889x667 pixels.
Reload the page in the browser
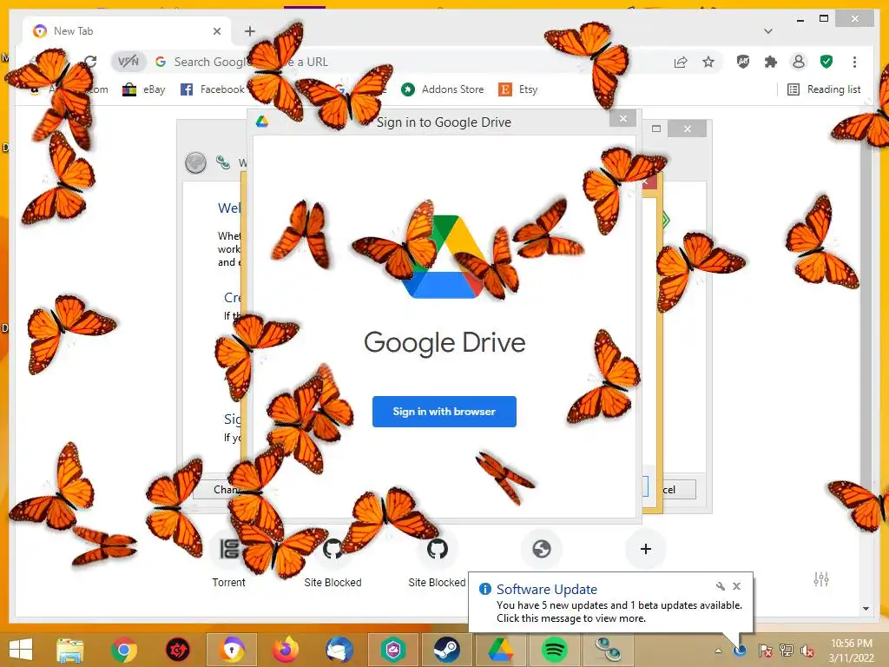pyautogui.click(x=90, y=62)
